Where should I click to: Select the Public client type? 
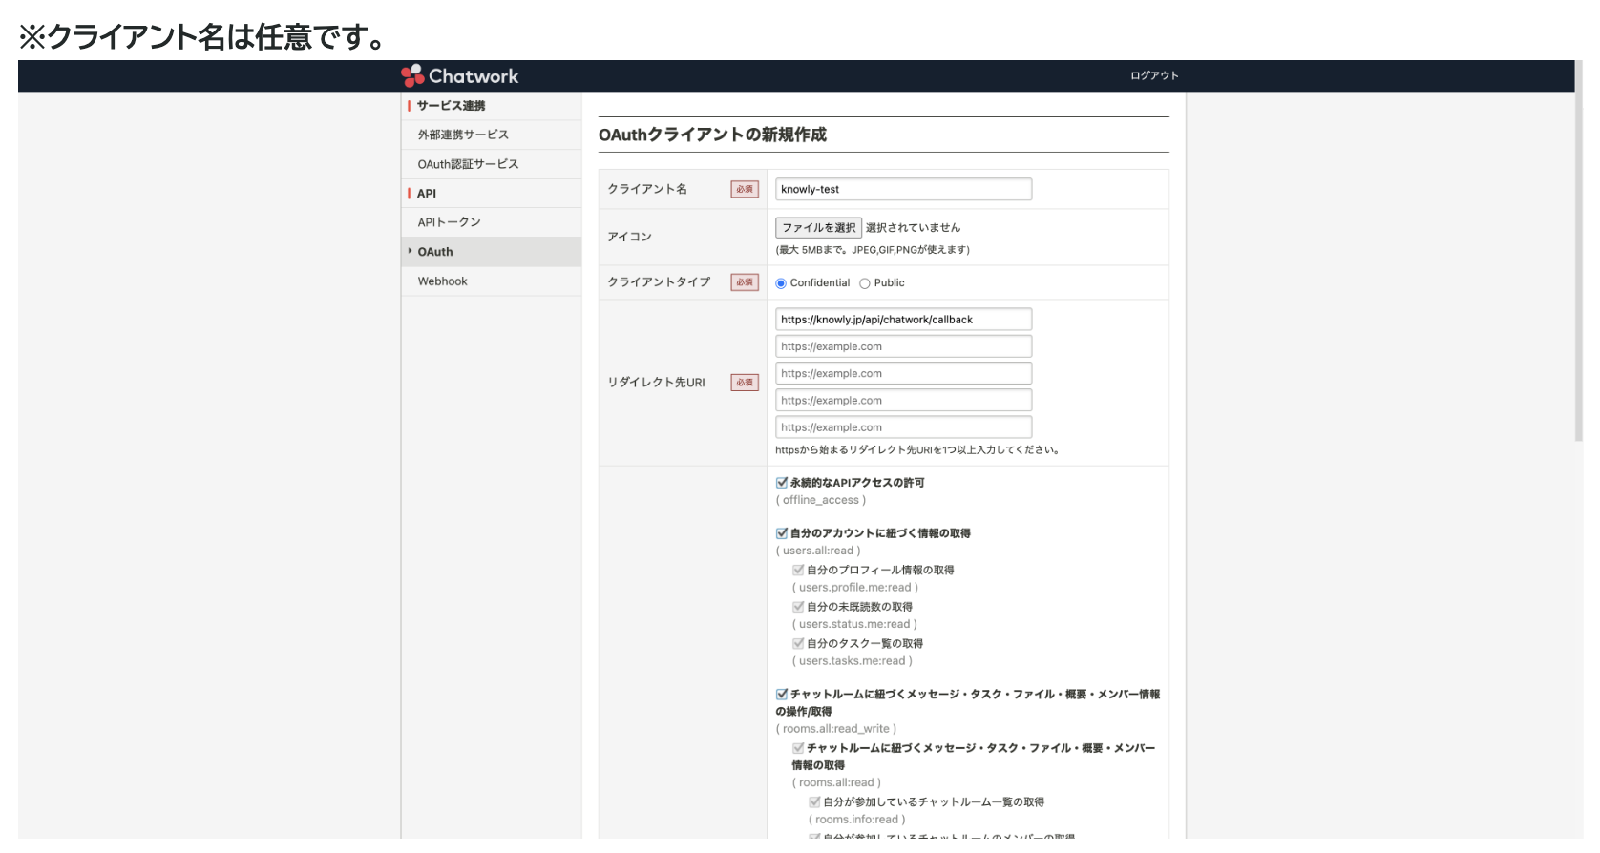(x=865, y=283)
